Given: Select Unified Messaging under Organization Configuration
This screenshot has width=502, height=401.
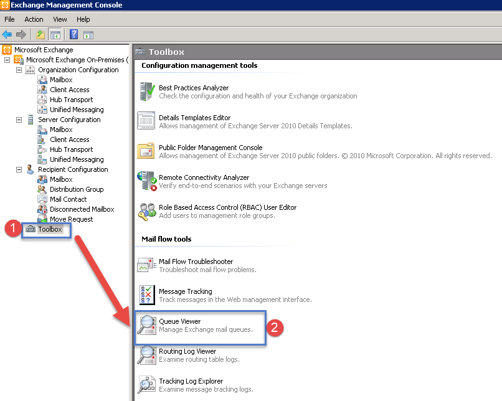Looking at the screenshot, I should coord(77,110).
